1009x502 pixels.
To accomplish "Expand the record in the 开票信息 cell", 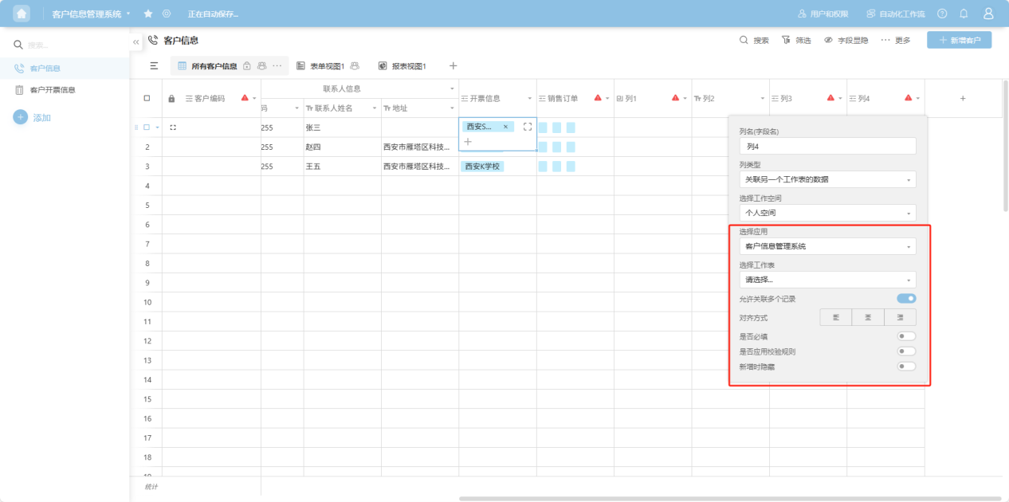I will pyautogui.click(x=527, y=127).
